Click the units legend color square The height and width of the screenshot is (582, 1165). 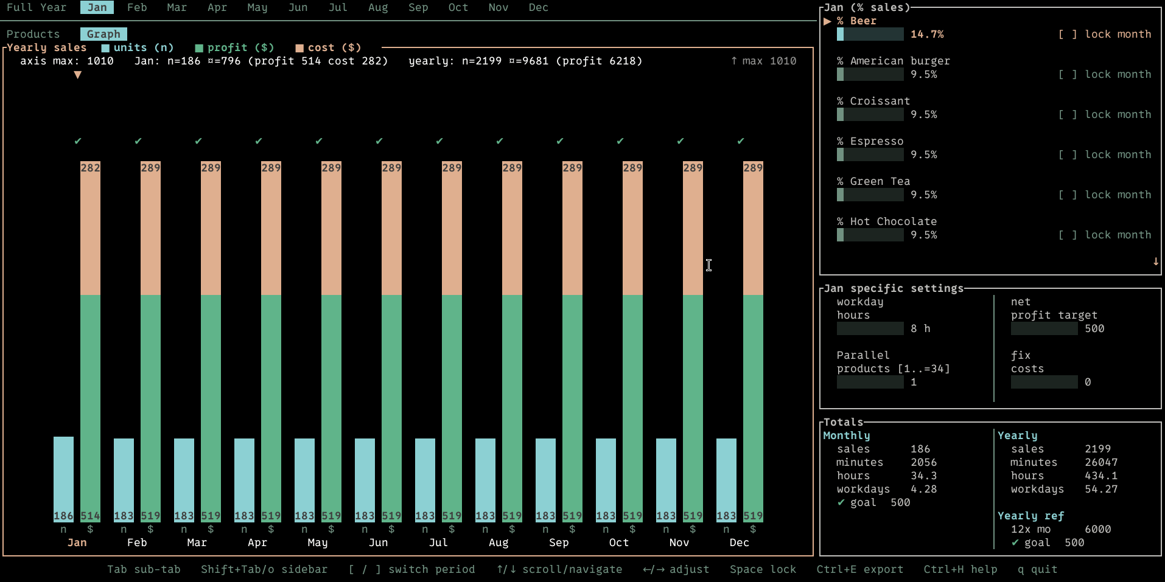[x=105, y=48]
